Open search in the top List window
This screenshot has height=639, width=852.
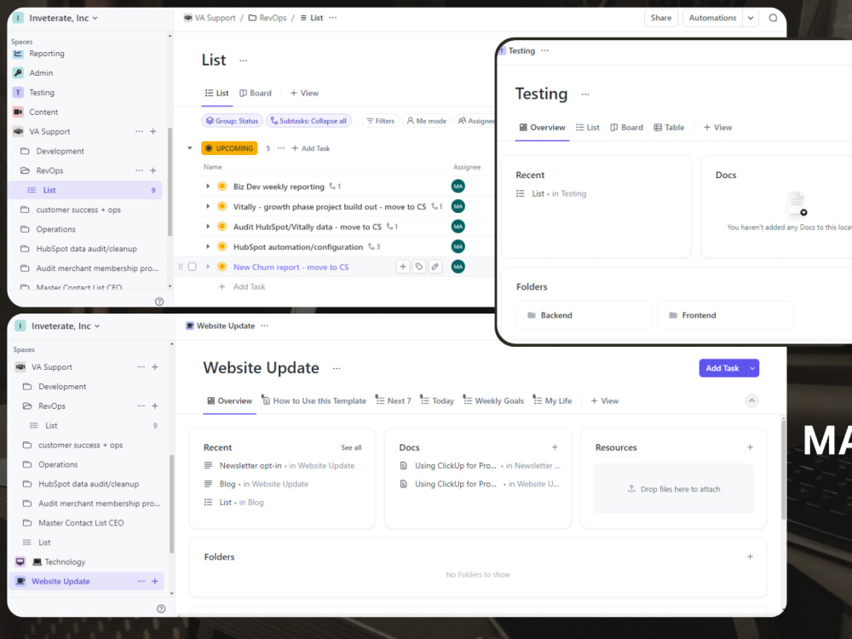(x=773, y=18)
